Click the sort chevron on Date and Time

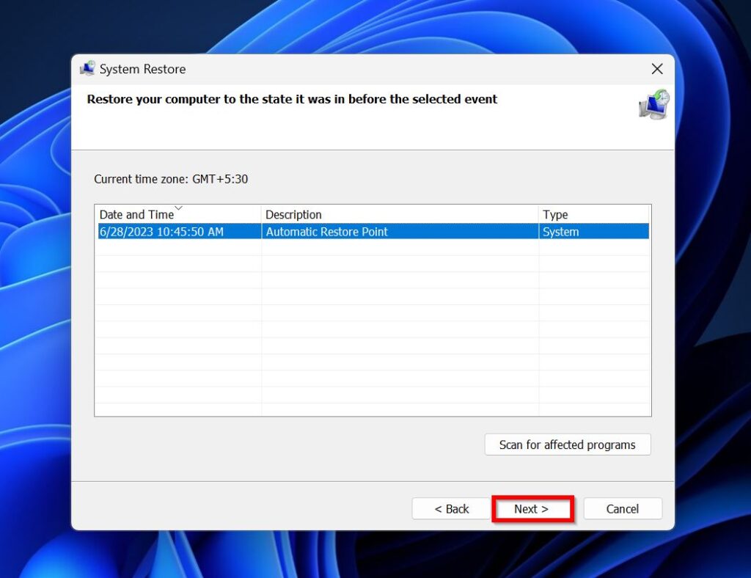click(178, 210)
